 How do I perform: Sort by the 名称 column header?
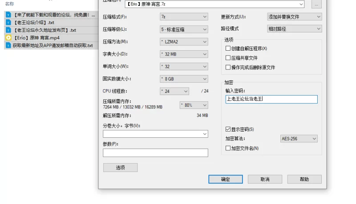9,4
